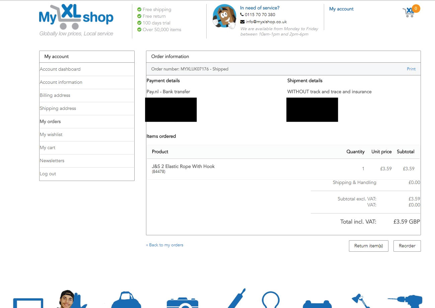Open the power drill category icon
Screen dimensions: 435x308
click(x=405, y=301)
